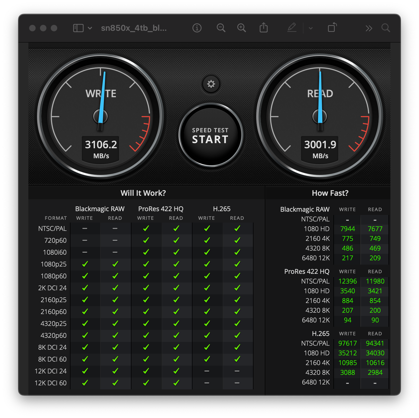This screenshot has width=419, height=418.
Task: Click the window title sn850x_4tb_bl…
Action: [134, 28]
